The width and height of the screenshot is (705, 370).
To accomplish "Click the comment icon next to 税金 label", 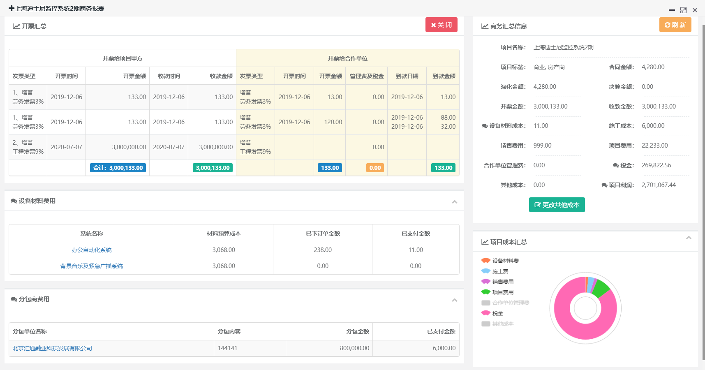I will [x=616, y=166].
